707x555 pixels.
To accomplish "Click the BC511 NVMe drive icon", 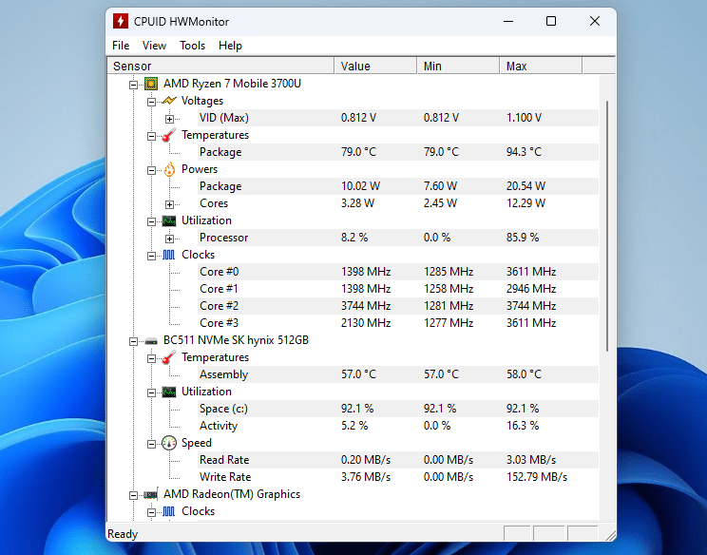I will coord(151,341).
